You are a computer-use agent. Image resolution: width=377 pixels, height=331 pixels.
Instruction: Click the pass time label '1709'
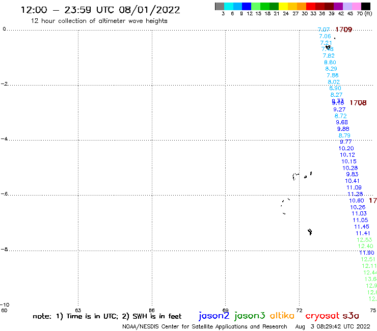tap(344, 30)
